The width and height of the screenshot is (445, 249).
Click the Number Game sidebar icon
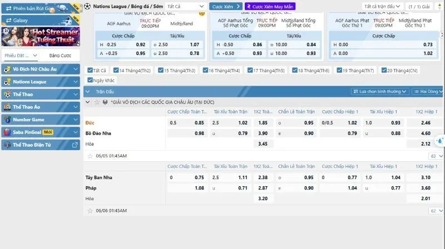[x=7, y=119]
